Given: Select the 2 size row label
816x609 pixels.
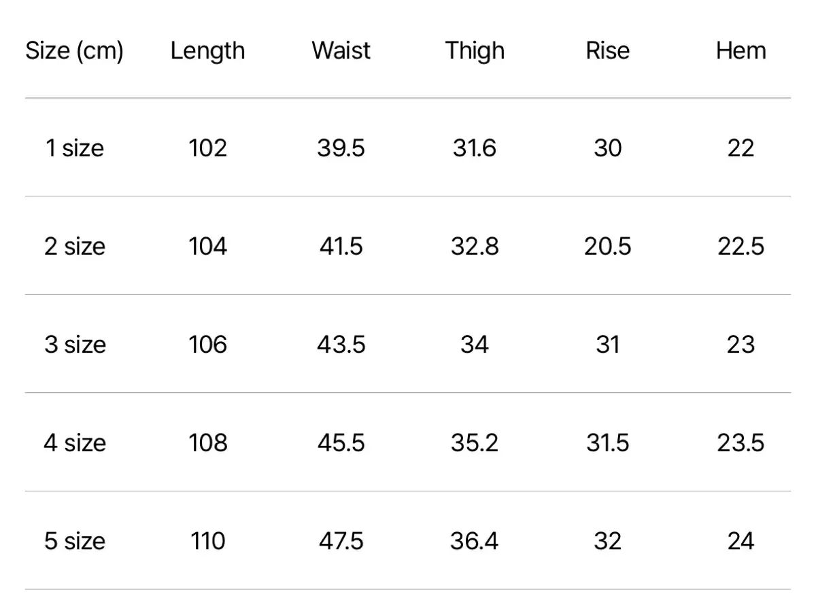Looking at the screenshot, I should click(75, 246).
